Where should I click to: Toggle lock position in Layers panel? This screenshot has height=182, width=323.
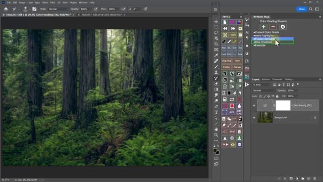coord(269,96)
